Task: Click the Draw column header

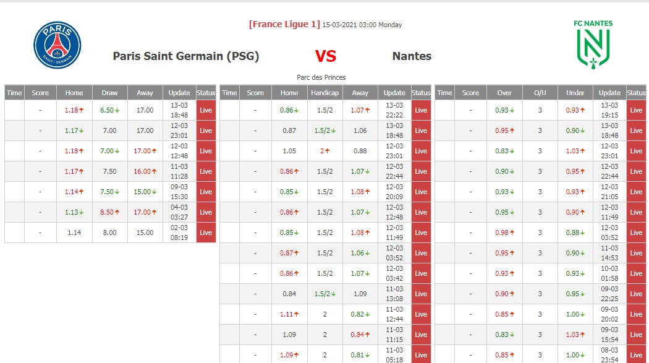Action: pos(109,93)
